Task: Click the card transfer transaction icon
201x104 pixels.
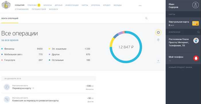Action: [7, 87]
